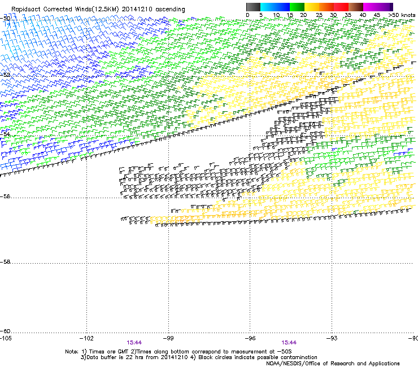The width and height of the screenshot is (418, 367).
Task: Click the magenta 40-45 knots legend swatch
Action: click(371, 7)
